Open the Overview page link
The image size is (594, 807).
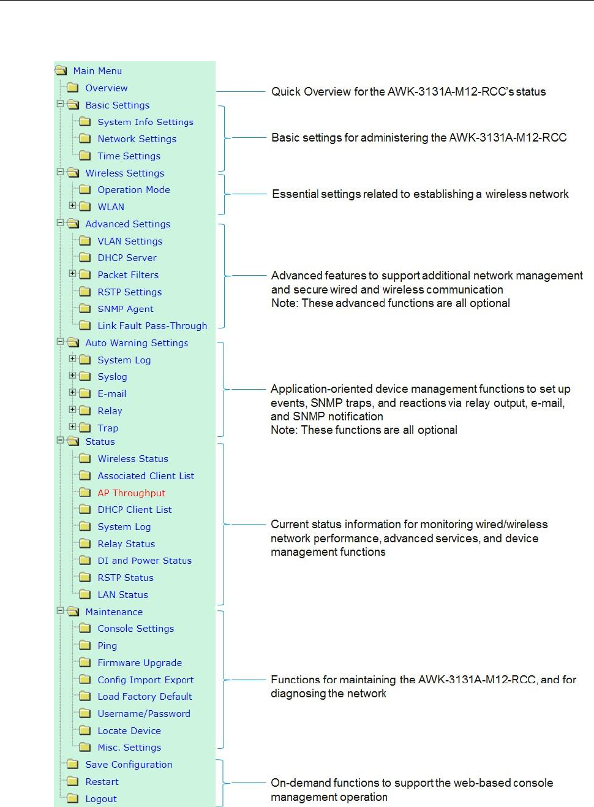[x=107, y=88]
